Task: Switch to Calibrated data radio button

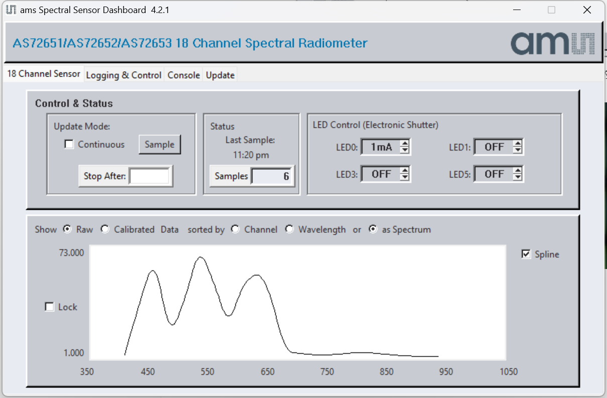Action: tap(105, 229)
